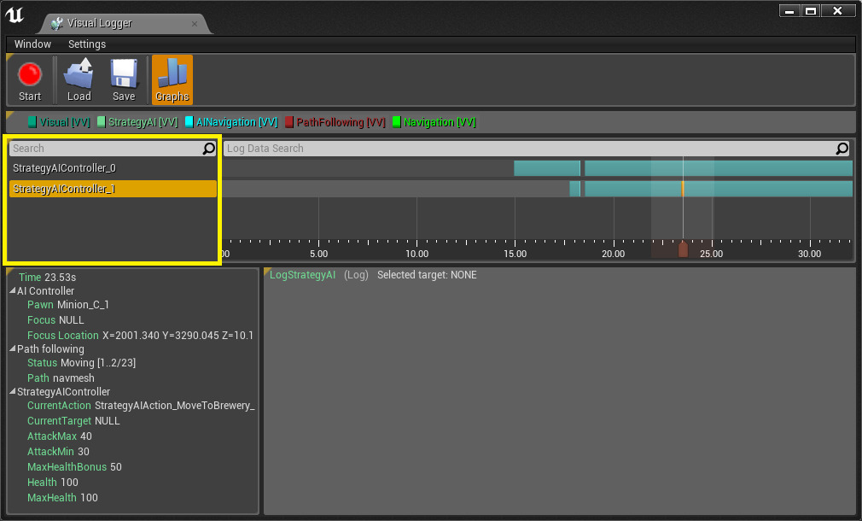
Task: Save the log with the floppy icon
Action: pos(124,80)
